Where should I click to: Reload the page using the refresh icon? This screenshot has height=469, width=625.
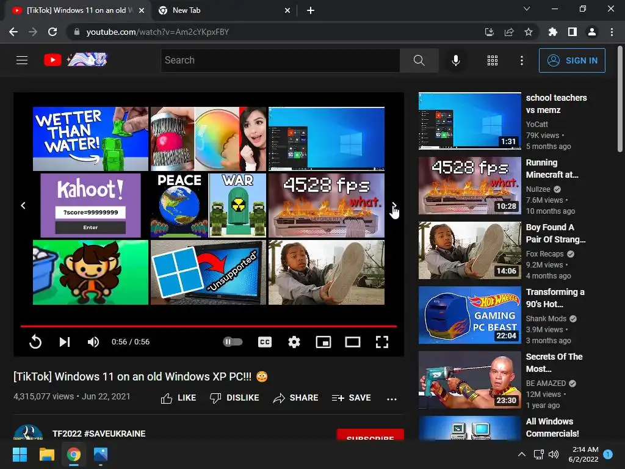[x=52, y=32]
